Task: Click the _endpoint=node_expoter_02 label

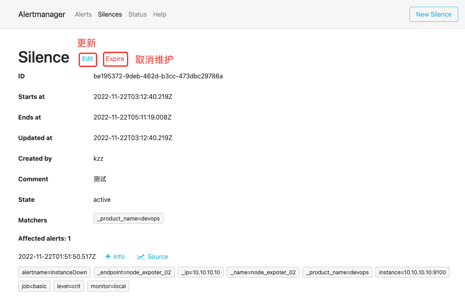Action: coord(134,272)
